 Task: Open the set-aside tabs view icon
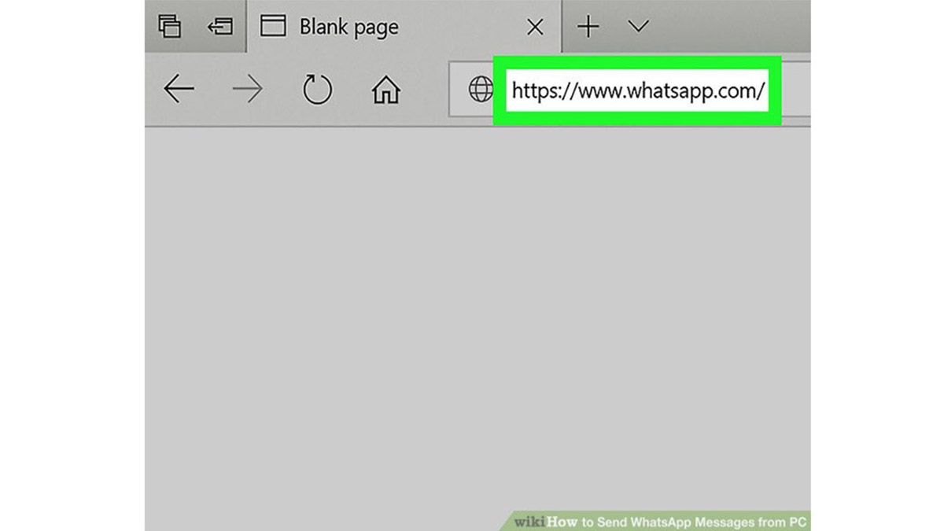170,26
